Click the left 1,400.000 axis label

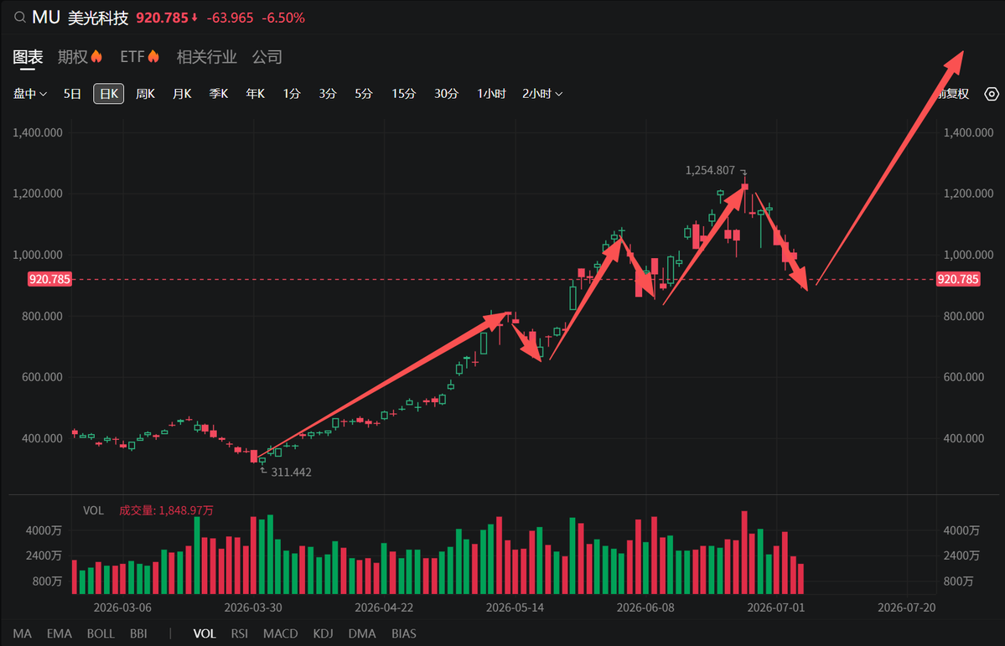(37, 132)
